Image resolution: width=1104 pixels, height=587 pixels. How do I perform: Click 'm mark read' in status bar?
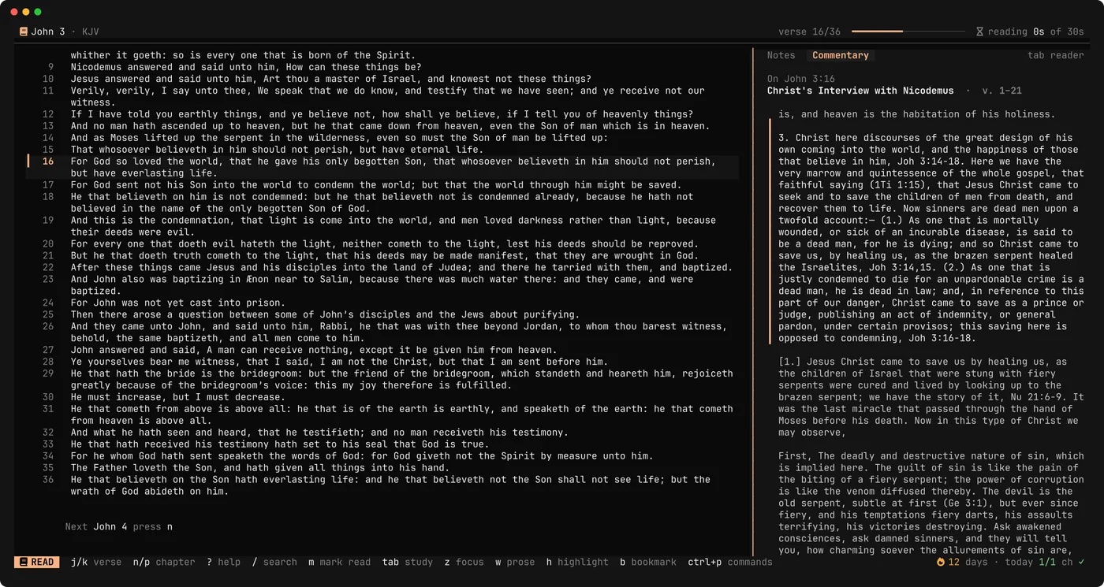[x=339, y=562]
